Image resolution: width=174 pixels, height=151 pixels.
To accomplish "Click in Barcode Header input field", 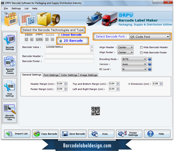I will click(69, 56).
